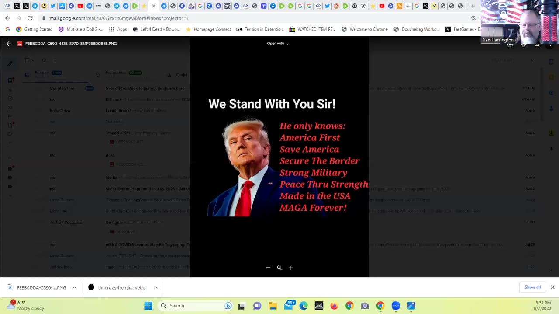This screenshot has width=559, height=314.
Task: Open downloaded FEBBCDDA-C590 PNG file
Action: tap(37, 287)
